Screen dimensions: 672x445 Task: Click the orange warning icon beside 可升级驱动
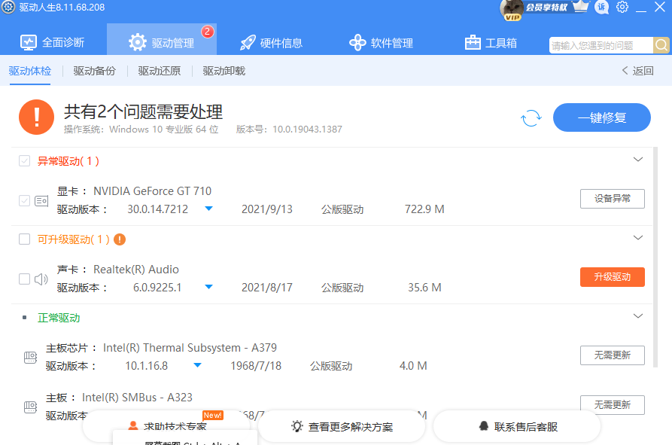coord(120,239)
